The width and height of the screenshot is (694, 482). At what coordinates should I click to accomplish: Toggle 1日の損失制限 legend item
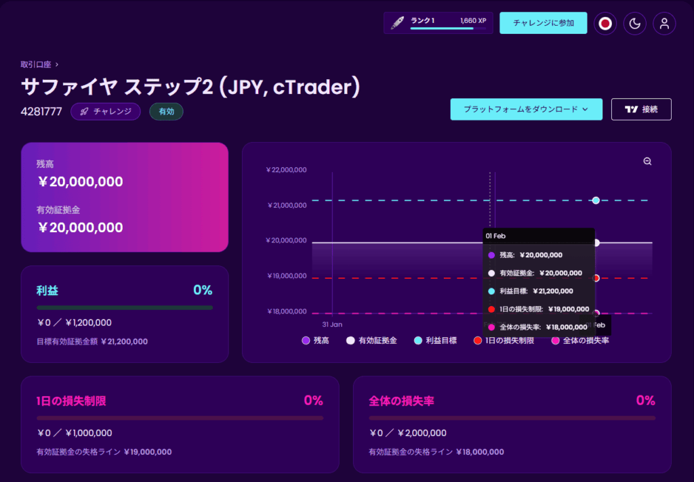[504, 341]
